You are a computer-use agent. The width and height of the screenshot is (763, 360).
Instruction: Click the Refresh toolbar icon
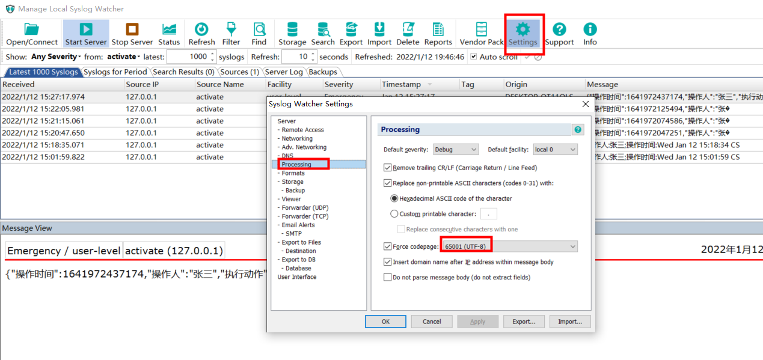pyautogui.click(x=201, y=34)
